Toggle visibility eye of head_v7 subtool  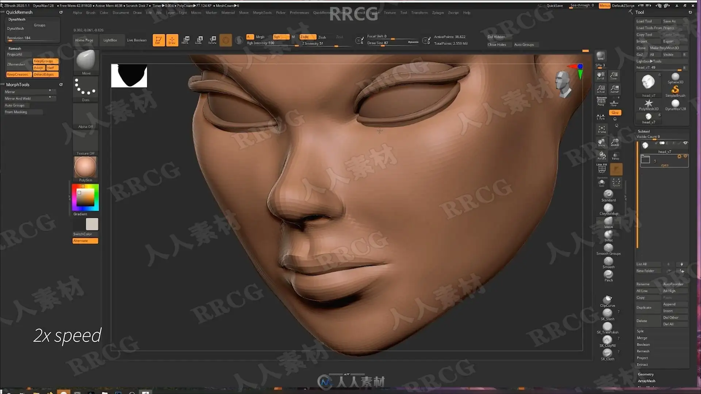[x=685, y=143]
